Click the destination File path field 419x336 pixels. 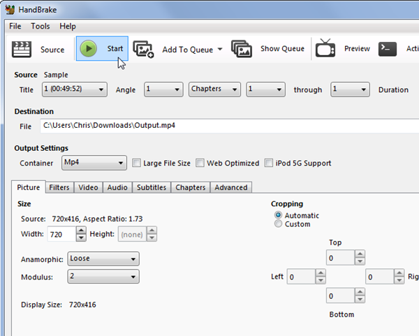[230, 126]
